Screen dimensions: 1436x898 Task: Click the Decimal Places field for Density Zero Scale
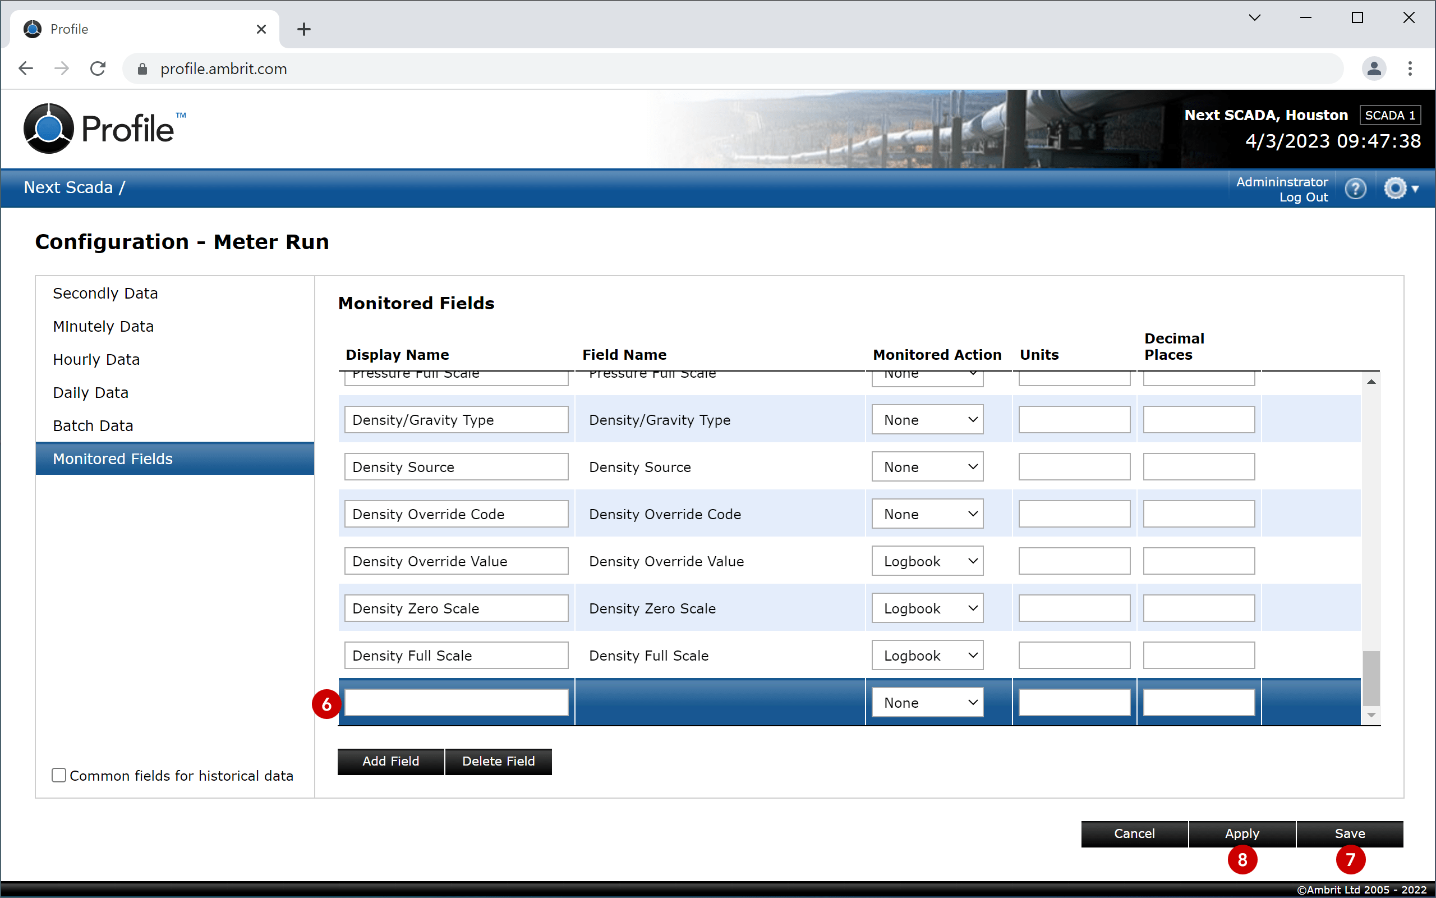1199,608
